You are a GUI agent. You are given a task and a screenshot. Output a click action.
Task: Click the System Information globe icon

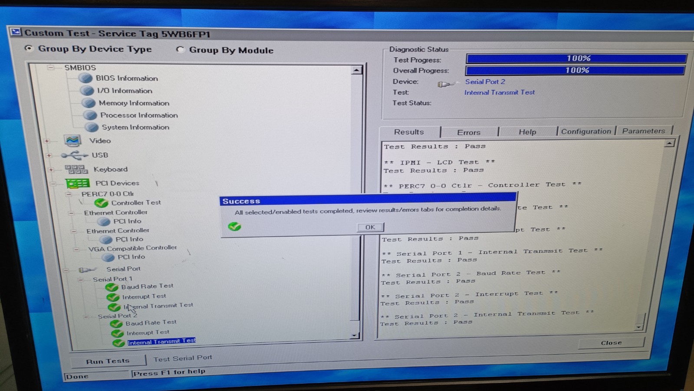pos(91,127)
